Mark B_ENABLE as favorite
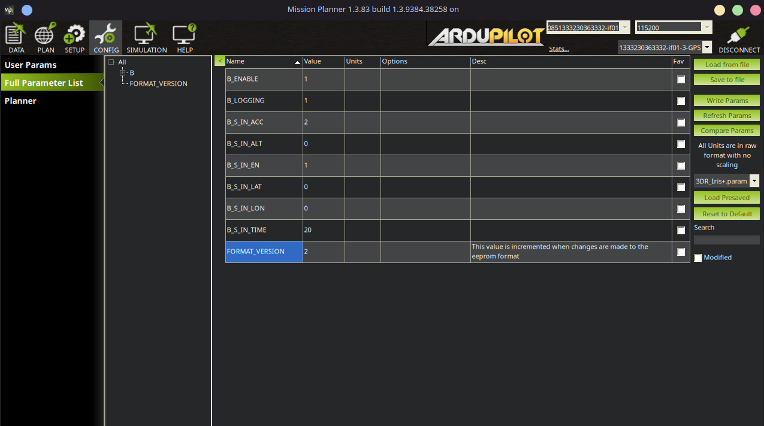 pyautogui.click(x=681, y=80)
